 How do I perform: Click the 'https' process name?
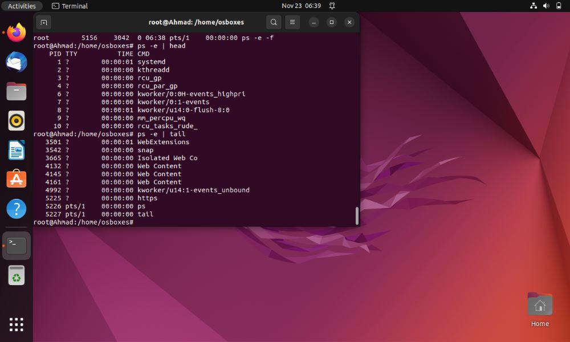click(x=147, y=198)
